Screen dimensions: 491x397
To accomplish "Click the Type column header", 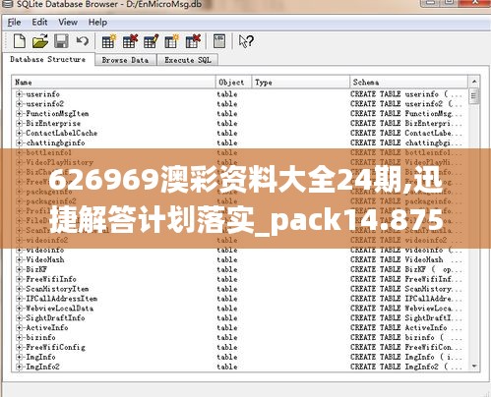I will 300,83.
